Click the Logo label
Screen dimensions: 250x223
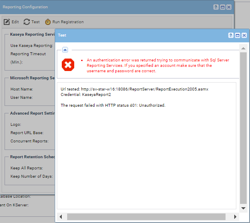pos(16,125)
